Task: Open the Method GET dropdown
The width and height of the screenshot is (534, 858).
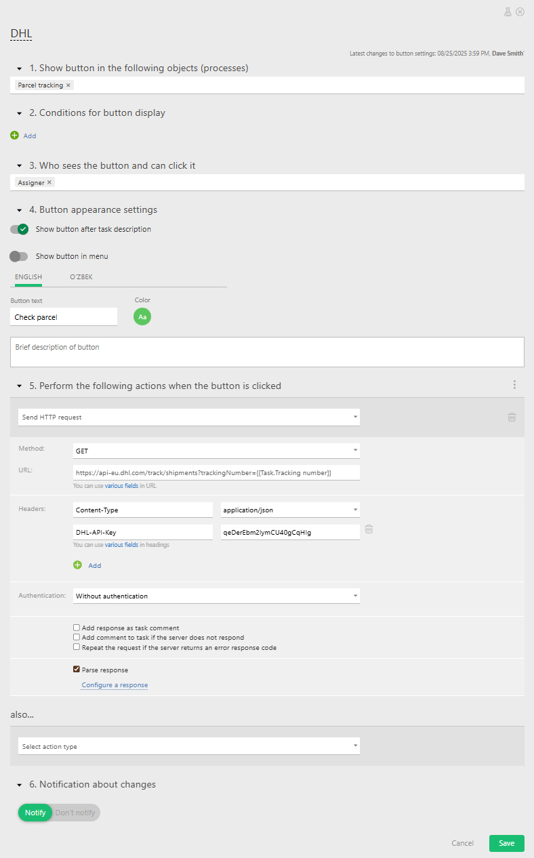Action: point(215,451)
